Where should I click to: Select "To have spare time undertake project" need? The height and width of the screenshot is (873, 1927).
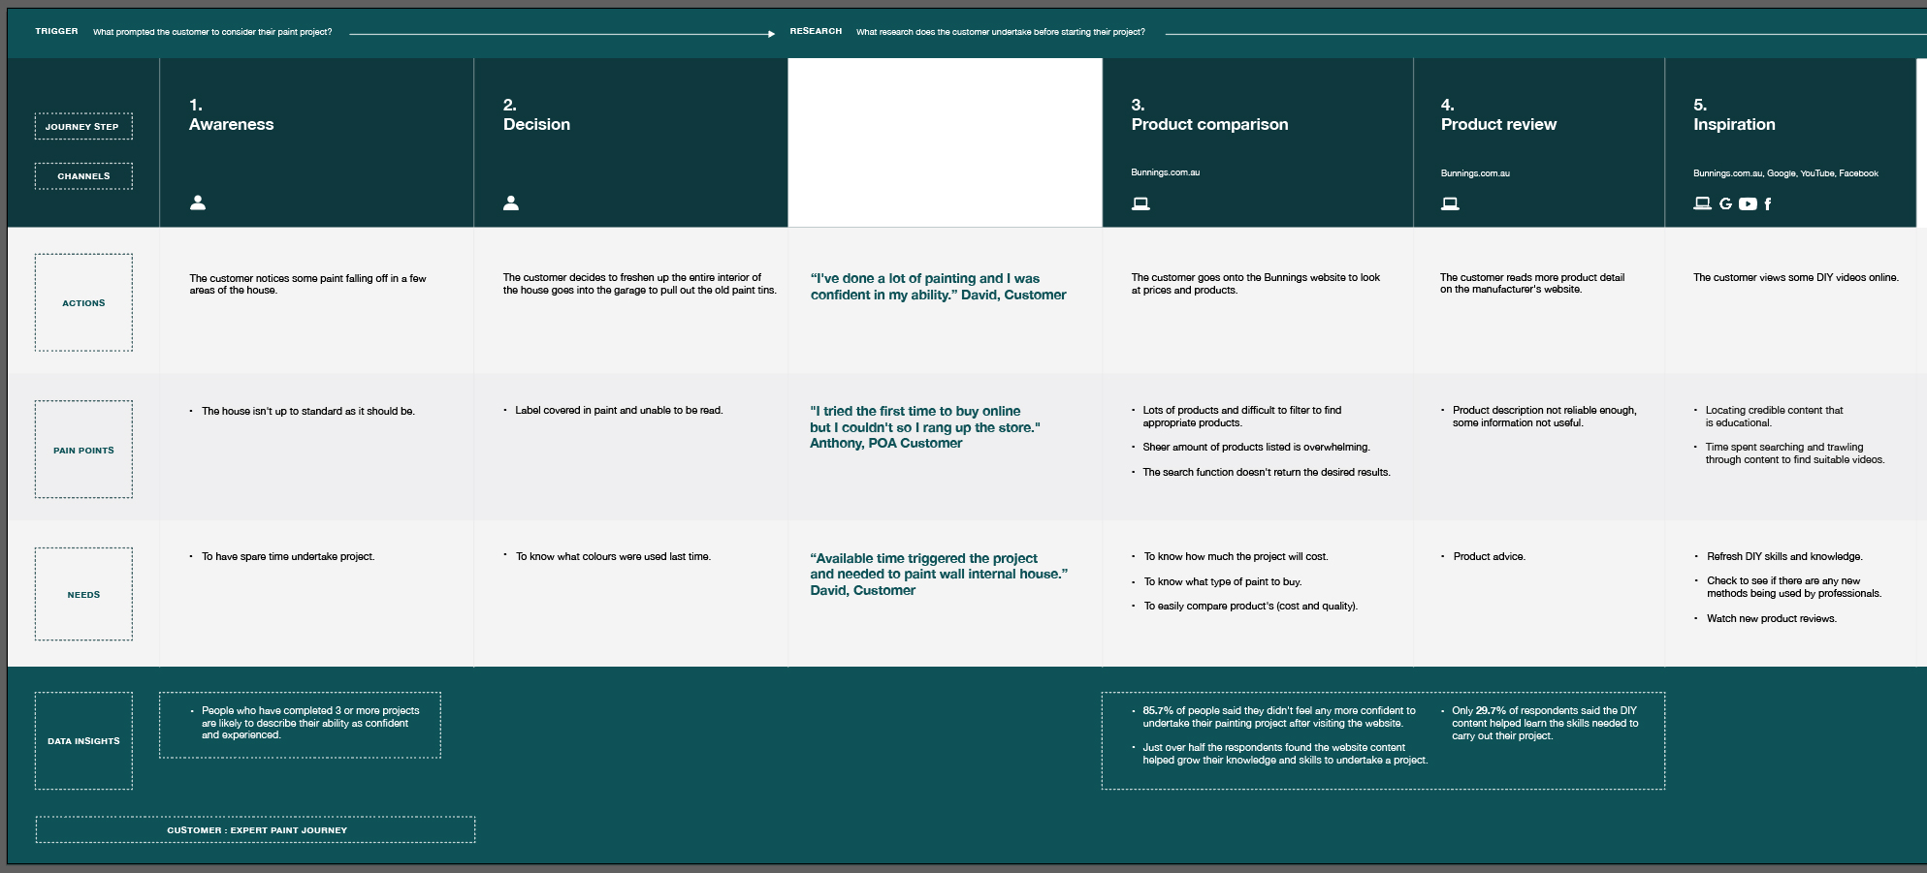pos(288,556)
